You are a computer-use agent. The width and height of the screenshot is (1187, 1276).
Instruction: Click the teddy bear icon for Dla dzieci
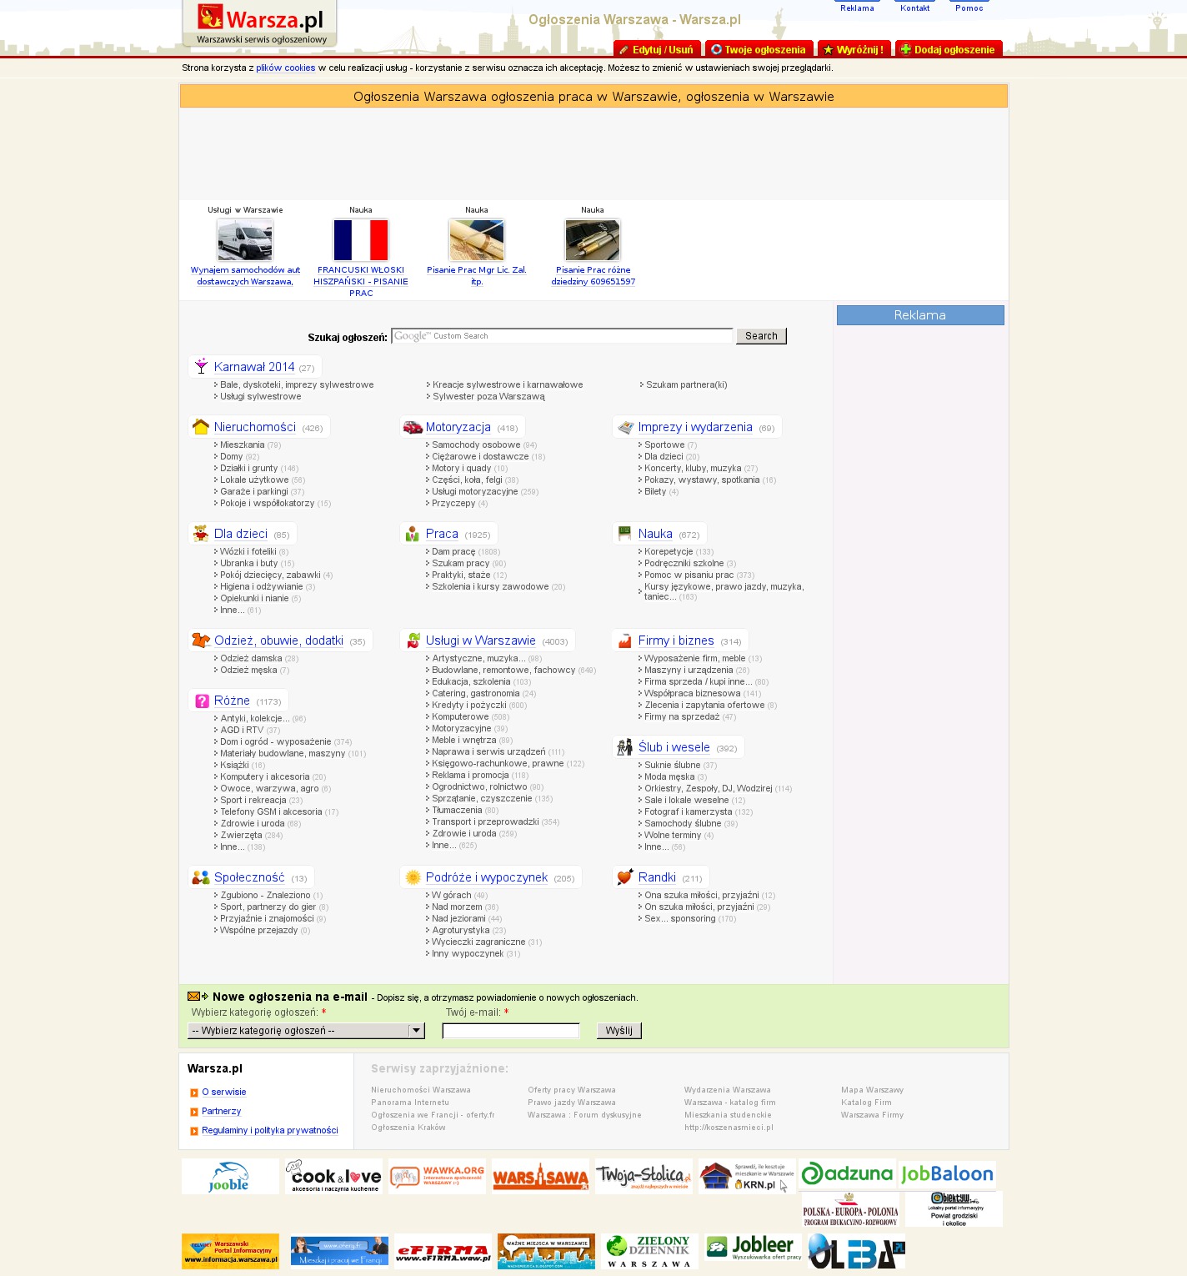(200, 534)
